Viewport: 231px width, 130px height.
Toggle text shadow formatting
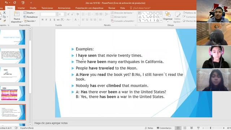pos(55,19)
